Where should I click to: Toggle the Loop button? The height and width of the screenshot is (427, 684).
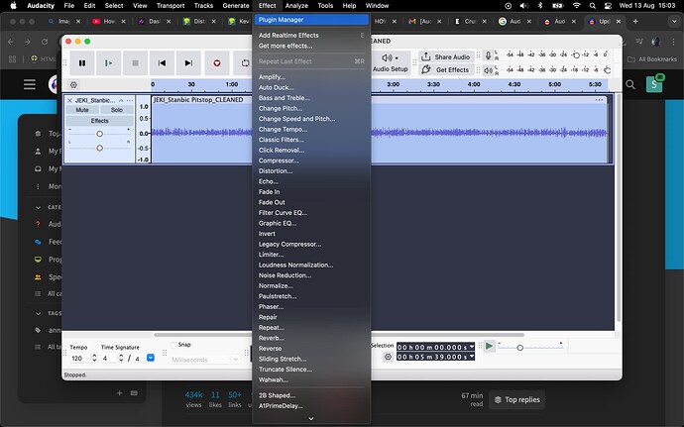[245, 63]
